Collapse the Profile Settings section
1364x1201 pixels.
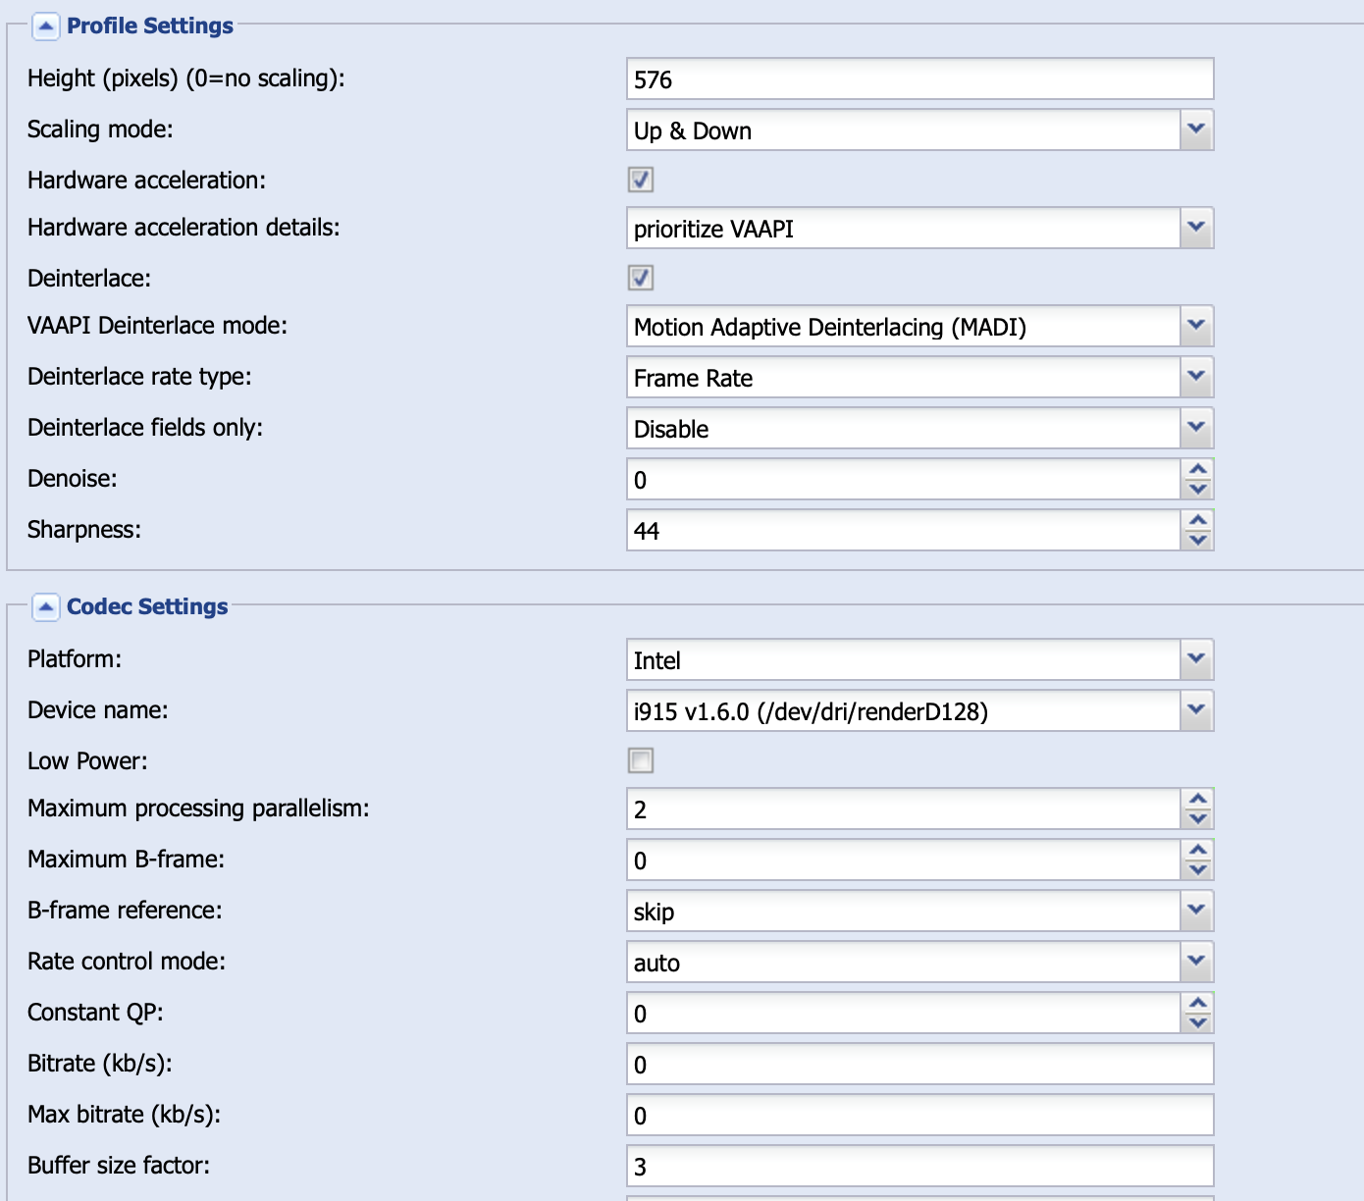(x=45, y=26)
